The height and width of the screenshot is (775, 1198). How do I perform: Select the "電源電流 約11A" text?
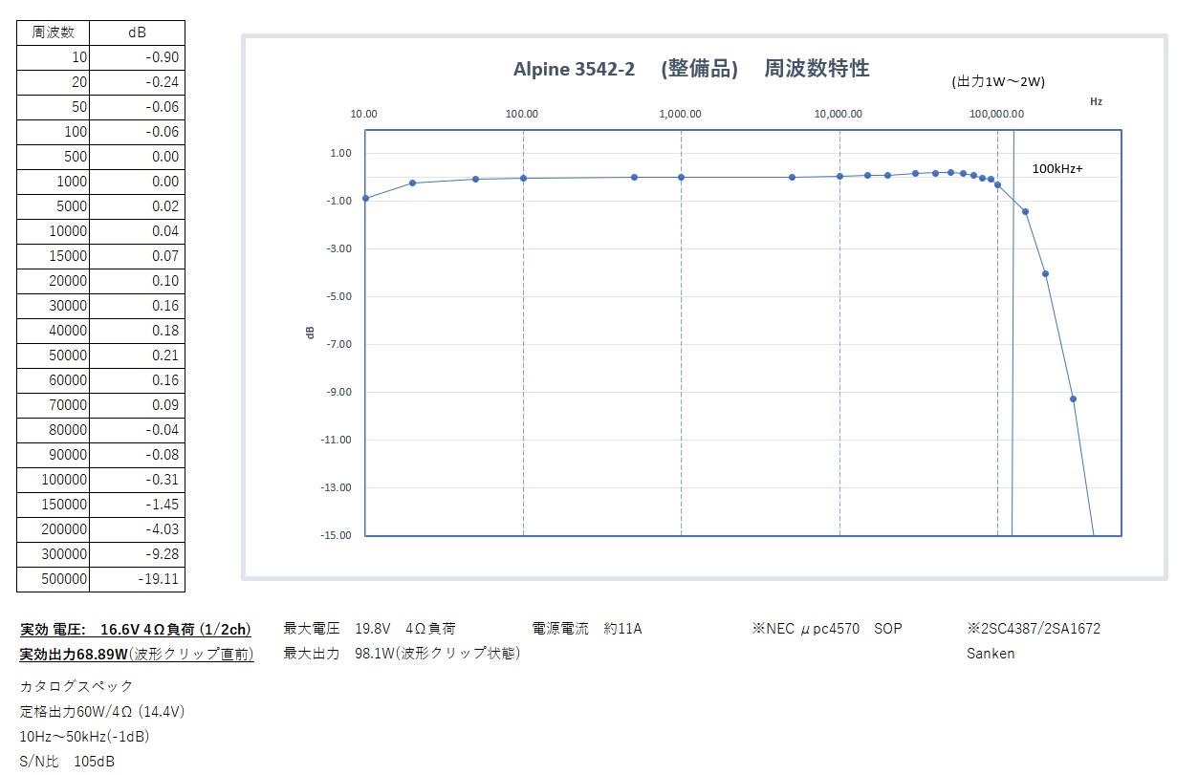pos(586,629)
